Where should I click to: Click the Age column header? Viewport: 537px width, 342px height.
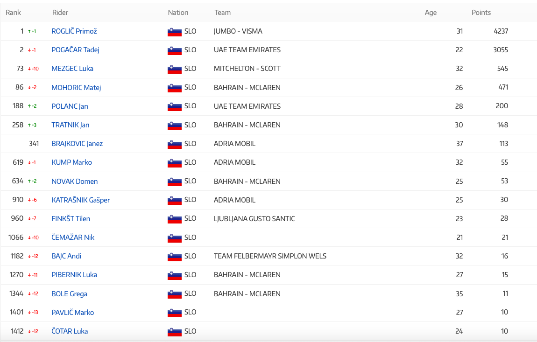pos(431,13)
